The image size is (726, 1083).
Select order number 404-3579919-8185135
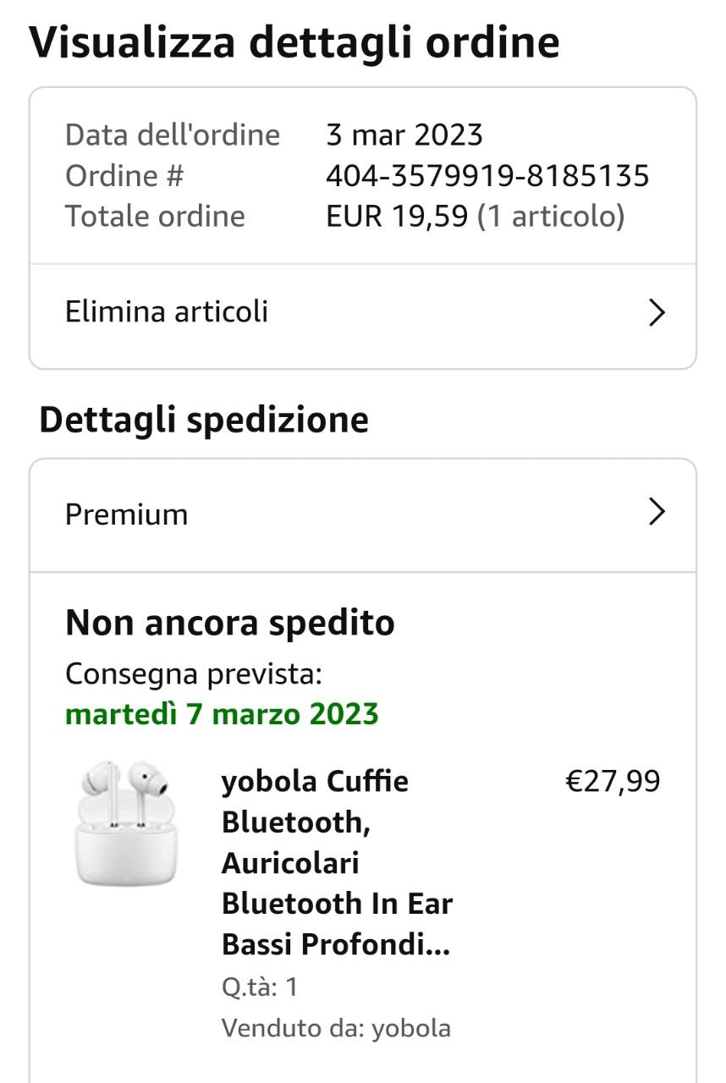(487, 176)
